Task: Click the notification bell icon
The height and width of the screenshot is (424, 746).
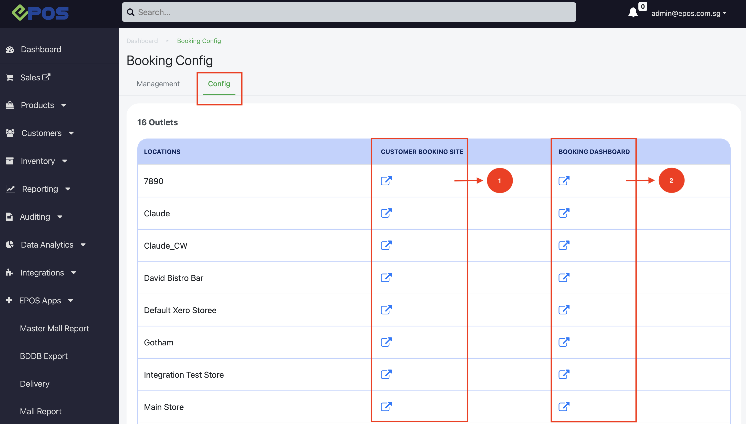Action: [633, 13]
